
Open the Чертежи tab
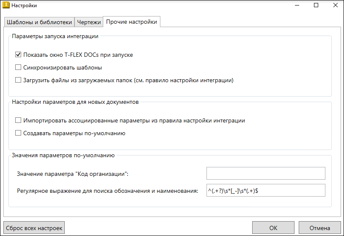coord(89,22)
